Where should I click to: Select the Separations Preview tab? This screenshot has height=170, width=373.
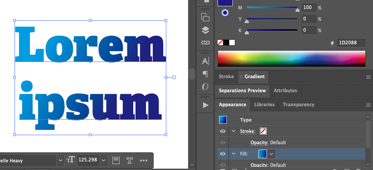pos(242,91)
